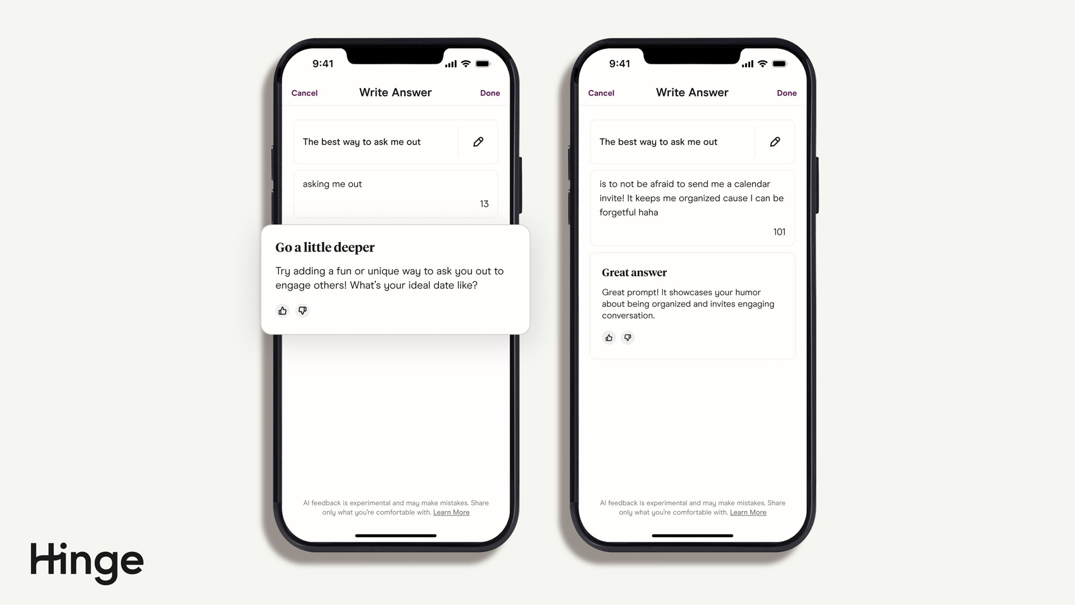Image resolution: width=1075 pixels, height=605 pixels.
Task: Click Done button on right phone
Action: [786, 92]
